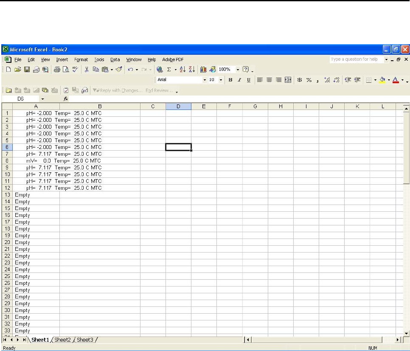410x351 pixels.
Task: Click the AutoSum sigma icon
Action: point(169,70)
